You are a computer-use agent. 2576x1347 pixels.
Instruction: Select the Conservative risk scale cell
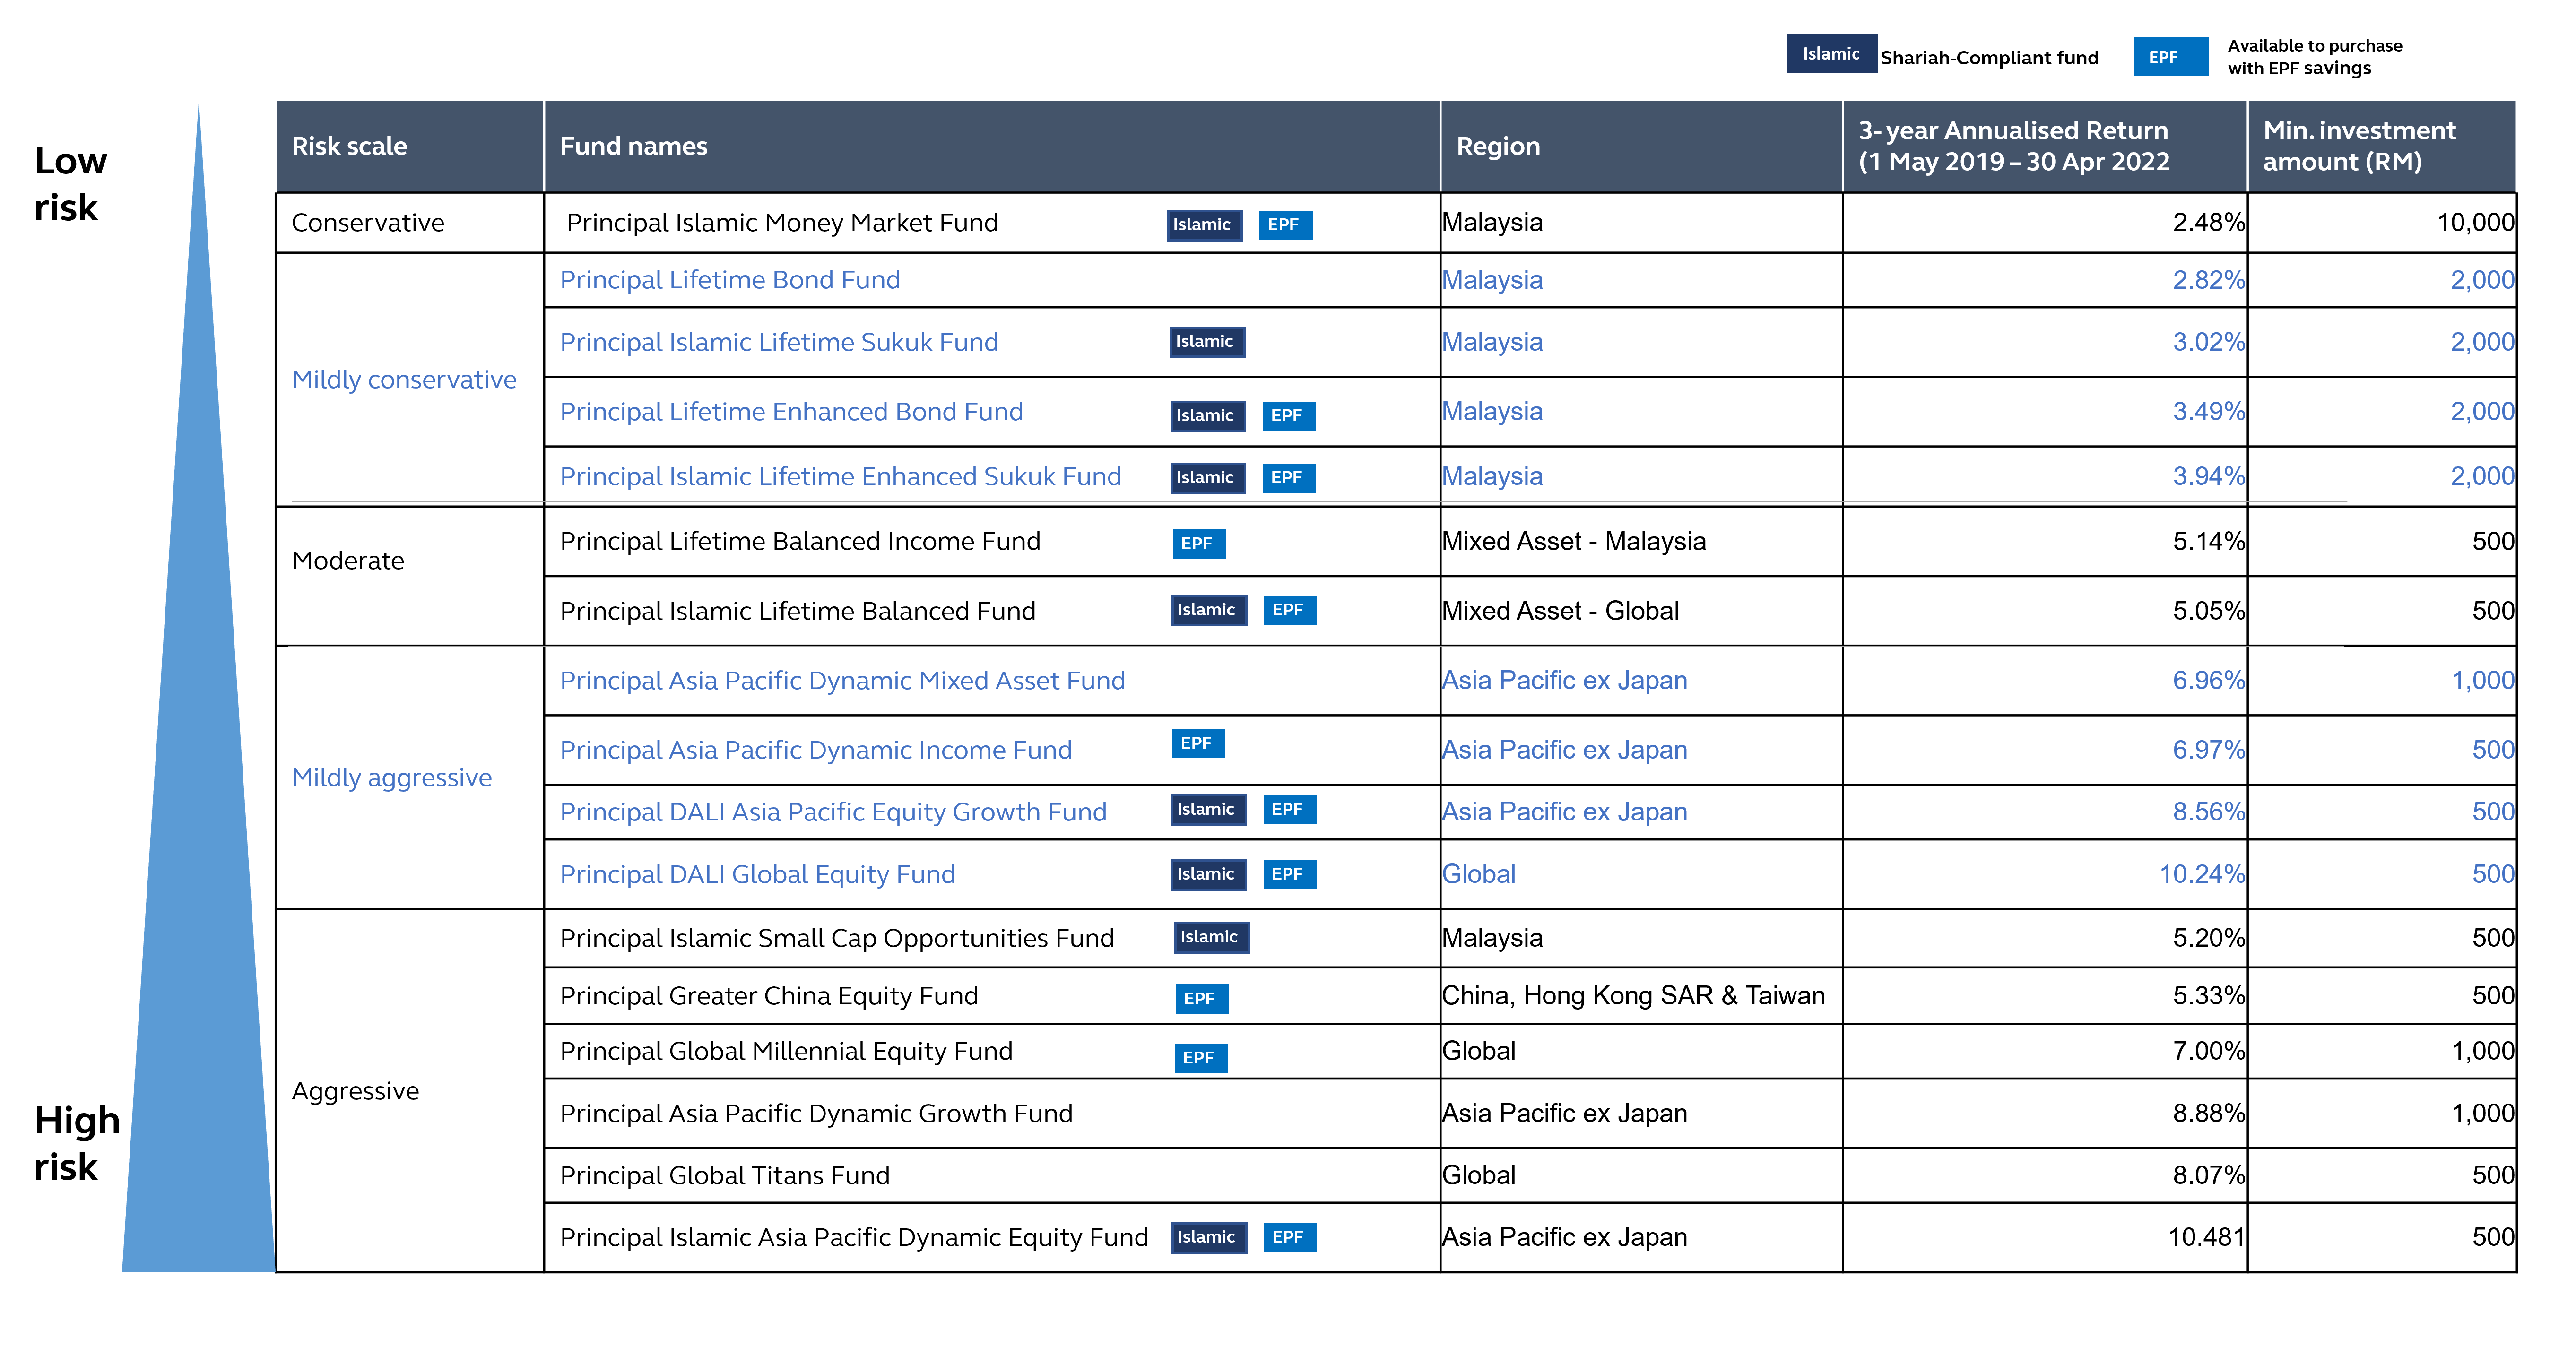tap(410, 223)
